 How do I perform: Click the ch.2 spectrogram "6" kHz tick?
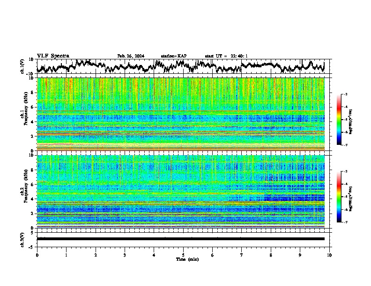(x=32, y=185)
